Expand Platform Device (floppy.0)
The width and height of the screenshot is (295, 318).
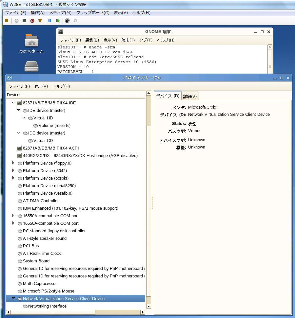(13, 163)
